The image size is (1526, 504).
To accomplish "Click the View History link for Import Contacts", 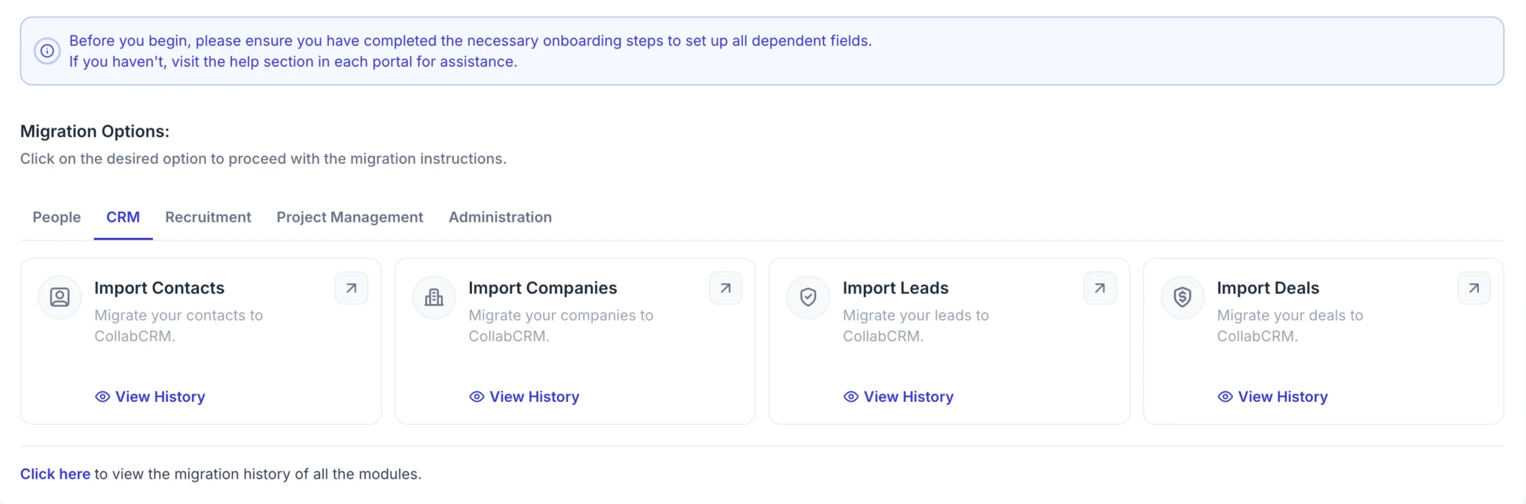I will pyautogui.click(x=150, y=397).
